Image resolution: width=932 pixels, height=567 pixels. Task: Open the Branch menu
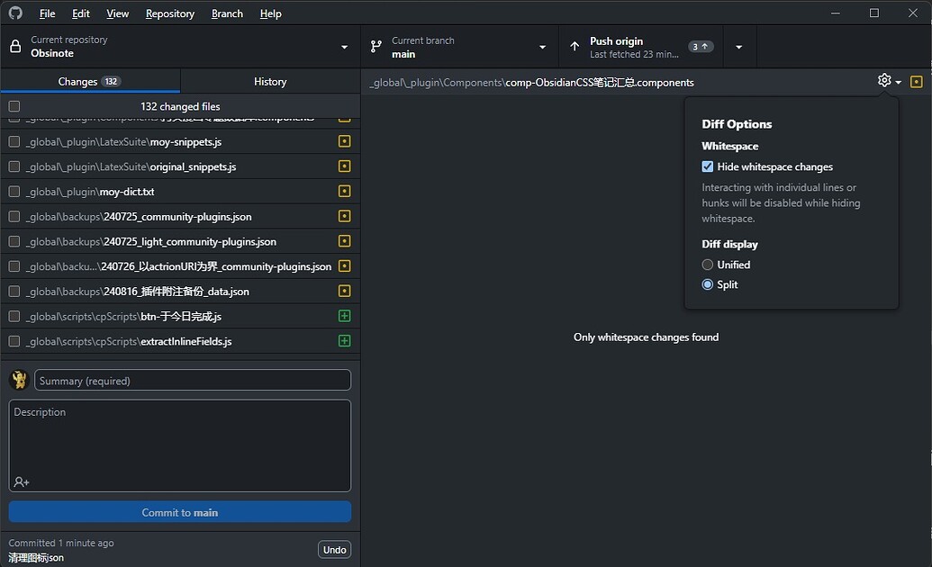(226, 13)
